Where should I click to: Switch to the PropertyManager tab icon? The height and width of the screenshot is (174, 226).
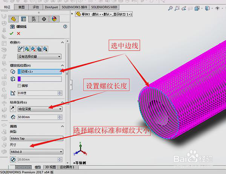click(23, 19)
